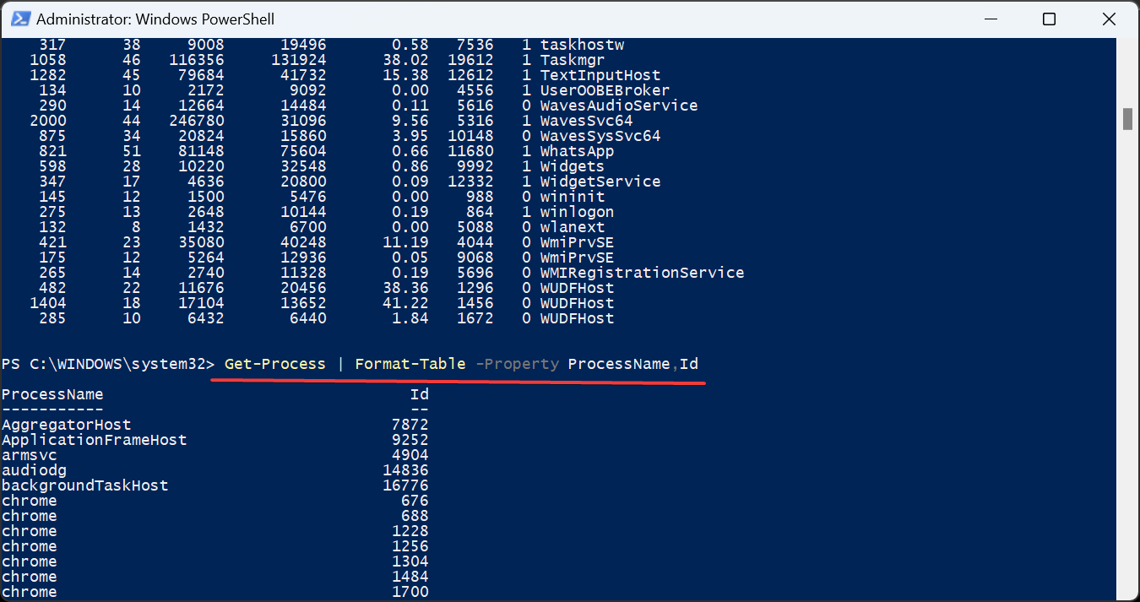Select the wlanext process name
1140x602 pixels.
point(573,227)
